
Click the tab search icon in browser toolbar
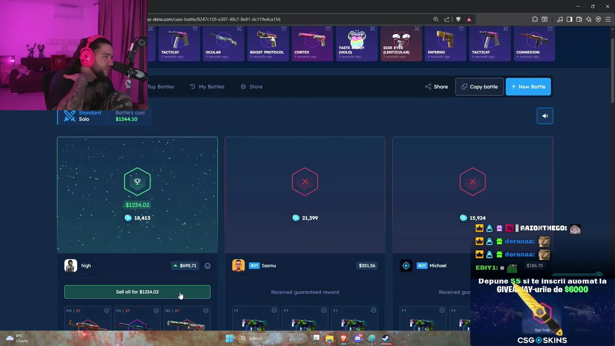click(544, 19)
